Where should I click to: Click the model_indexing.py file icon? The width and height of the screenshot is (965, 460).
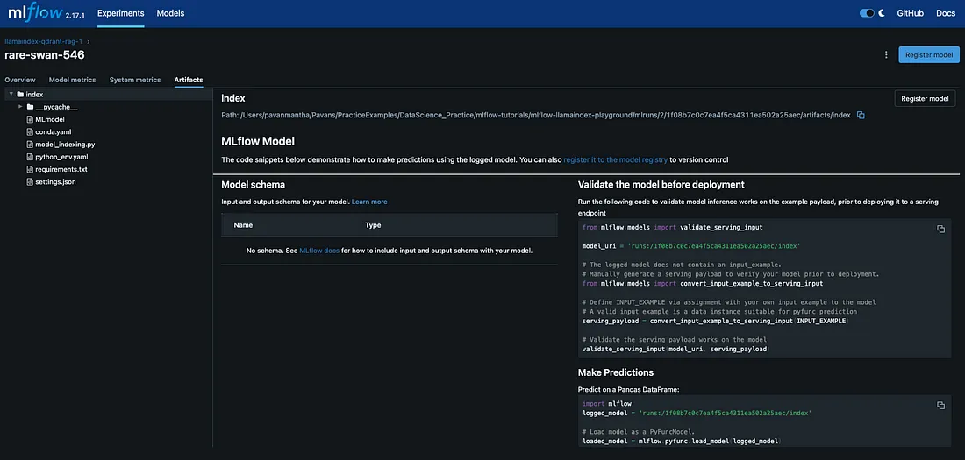(x=30, y=145)
